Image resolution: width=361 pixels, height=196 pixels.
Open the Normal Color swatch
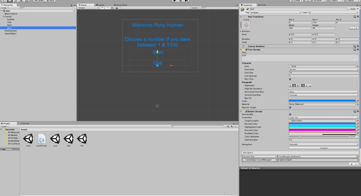point(322,124)
